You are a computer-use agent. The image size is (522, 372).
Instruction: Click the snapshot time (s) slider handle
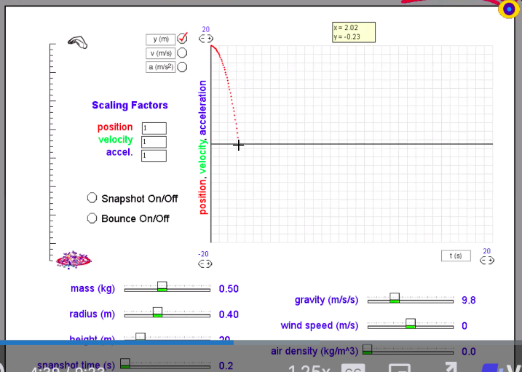click(x=125, y=363)
